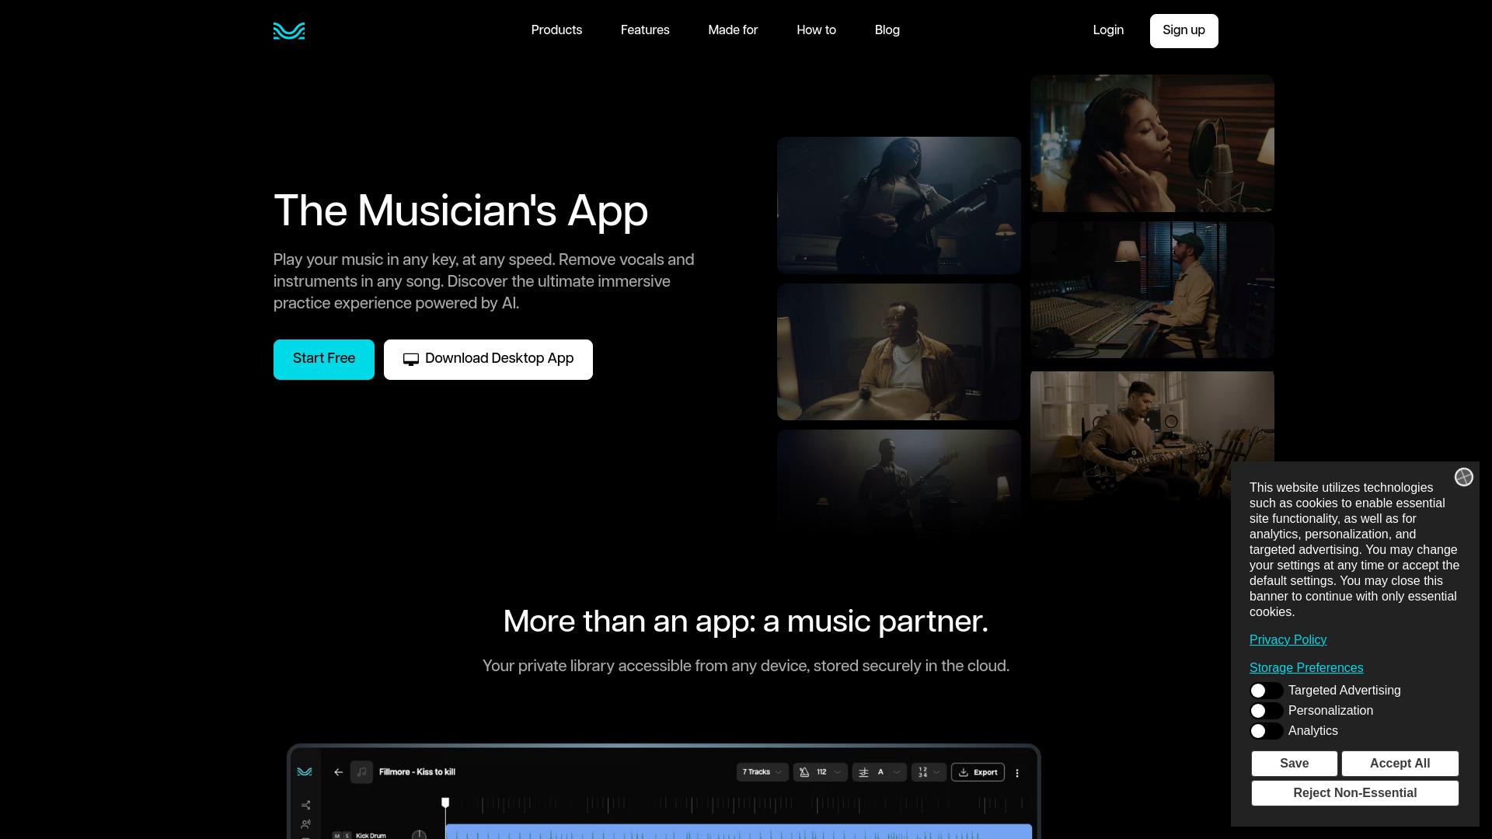The width and height of the screenshot is (1492, 839).
Task: Save cookie preferences
Action: [x=1294, y=764]
